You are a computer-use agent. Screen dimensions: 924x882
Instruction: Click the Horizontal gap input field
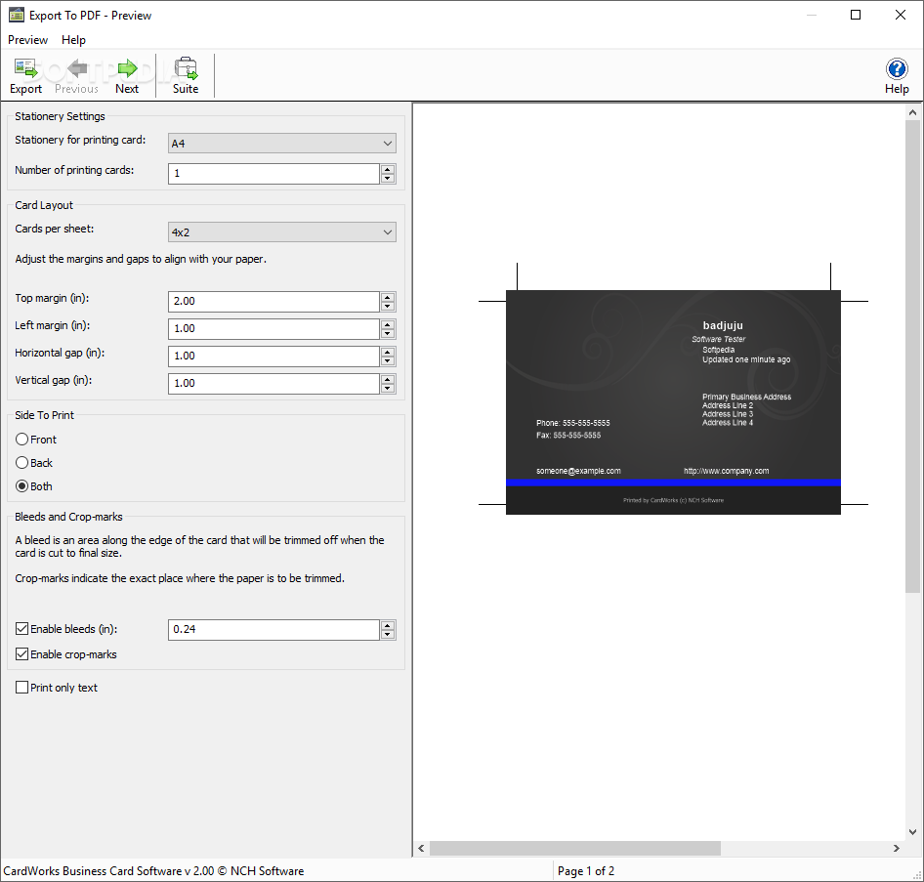point(273,356)
